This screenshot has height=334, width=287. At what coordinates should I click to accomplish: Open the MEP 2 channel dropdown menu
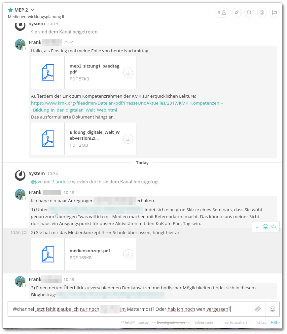(x=32, y=10)
